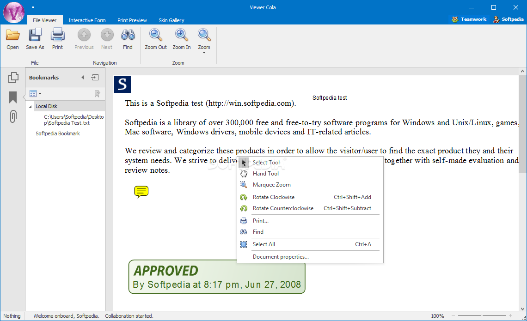Click the Softpedia user button
Image resolution: width=527 pixels, height=321 pixels.
(508, 19)
